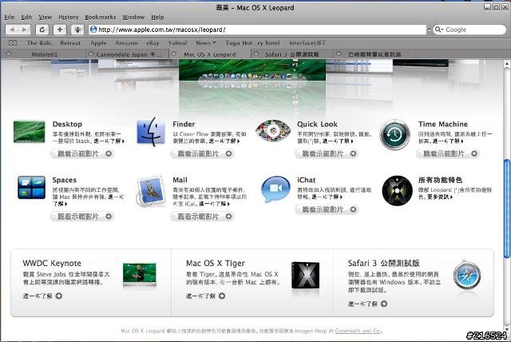Image resolution: width=511 pixels, height=342 pixels.
Task: Open the File menu
Action: 10,17
